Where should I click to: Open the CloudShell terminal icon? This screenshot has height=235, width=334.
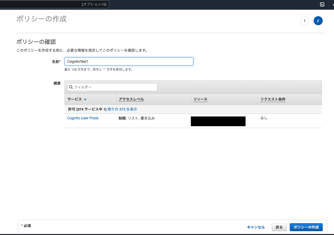tap(322, 4)
